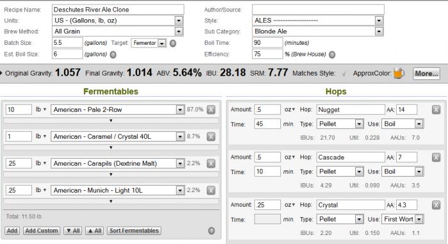Click the Pale 2-Row amount field
448x244 pixels.
click(19, 110)
